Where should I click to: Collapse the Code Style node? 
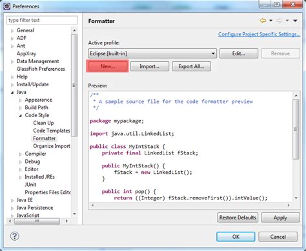(x=21, y=116)
